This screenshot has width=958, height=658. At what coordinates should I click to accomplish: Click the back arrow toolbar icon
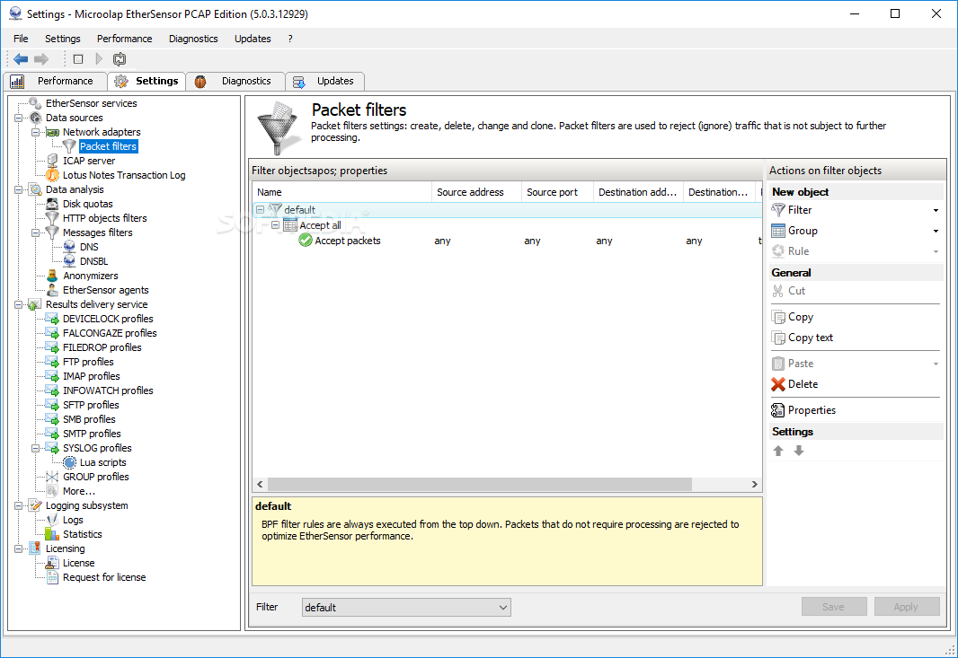click(x=21, y=59)
